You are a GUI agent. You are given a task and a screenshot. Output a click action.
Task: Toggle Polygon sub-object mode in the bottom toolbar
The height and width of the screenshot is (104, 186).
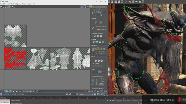coord(7,91)
